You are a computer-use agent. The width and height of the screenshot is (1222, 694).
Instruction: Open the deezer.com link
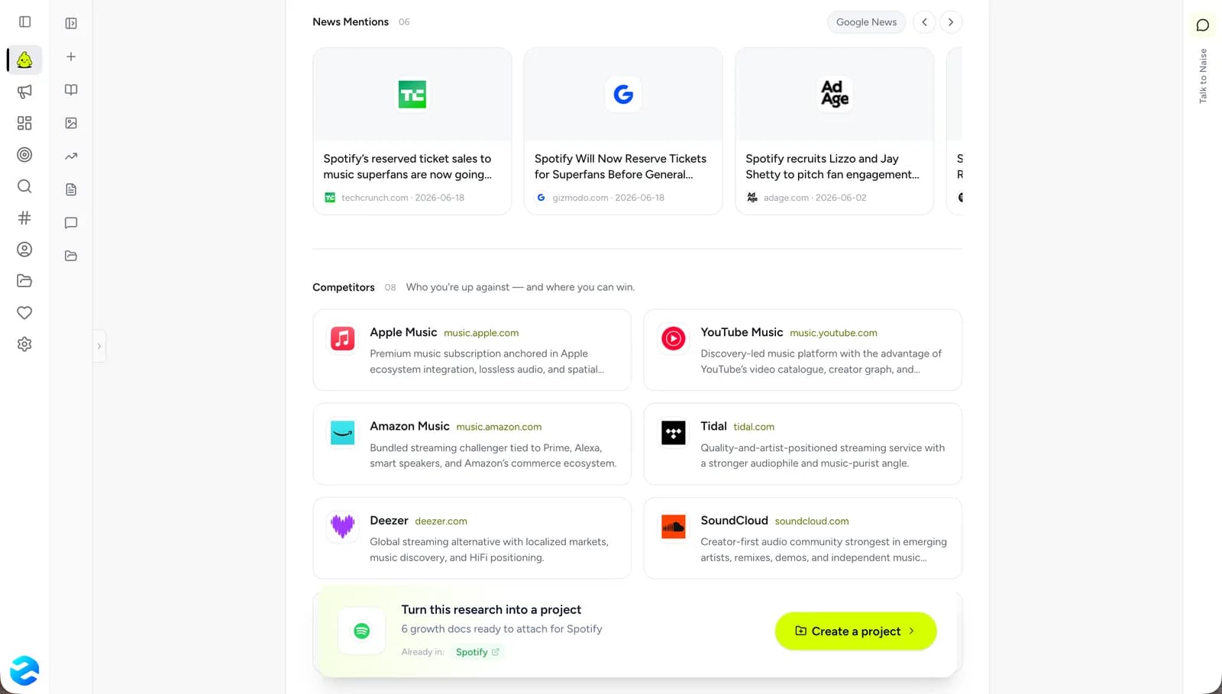[441, 521]
